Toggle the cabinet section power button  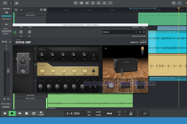pyautogui.click(x=106, y=48)
